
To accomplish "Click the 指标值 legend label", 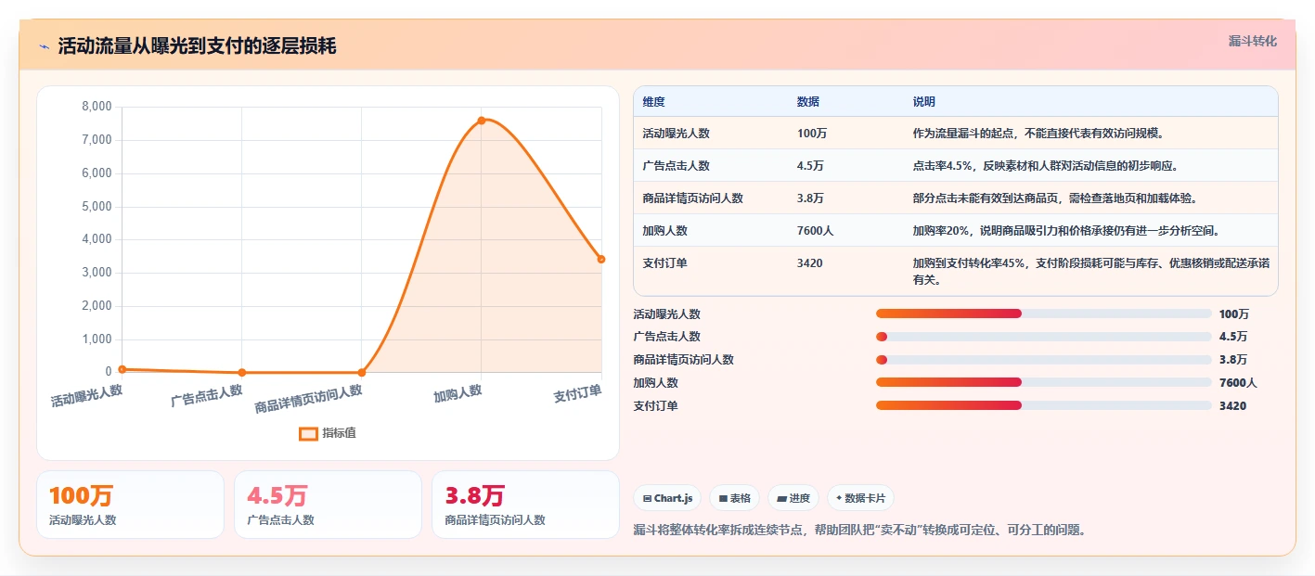I will 339,433.
